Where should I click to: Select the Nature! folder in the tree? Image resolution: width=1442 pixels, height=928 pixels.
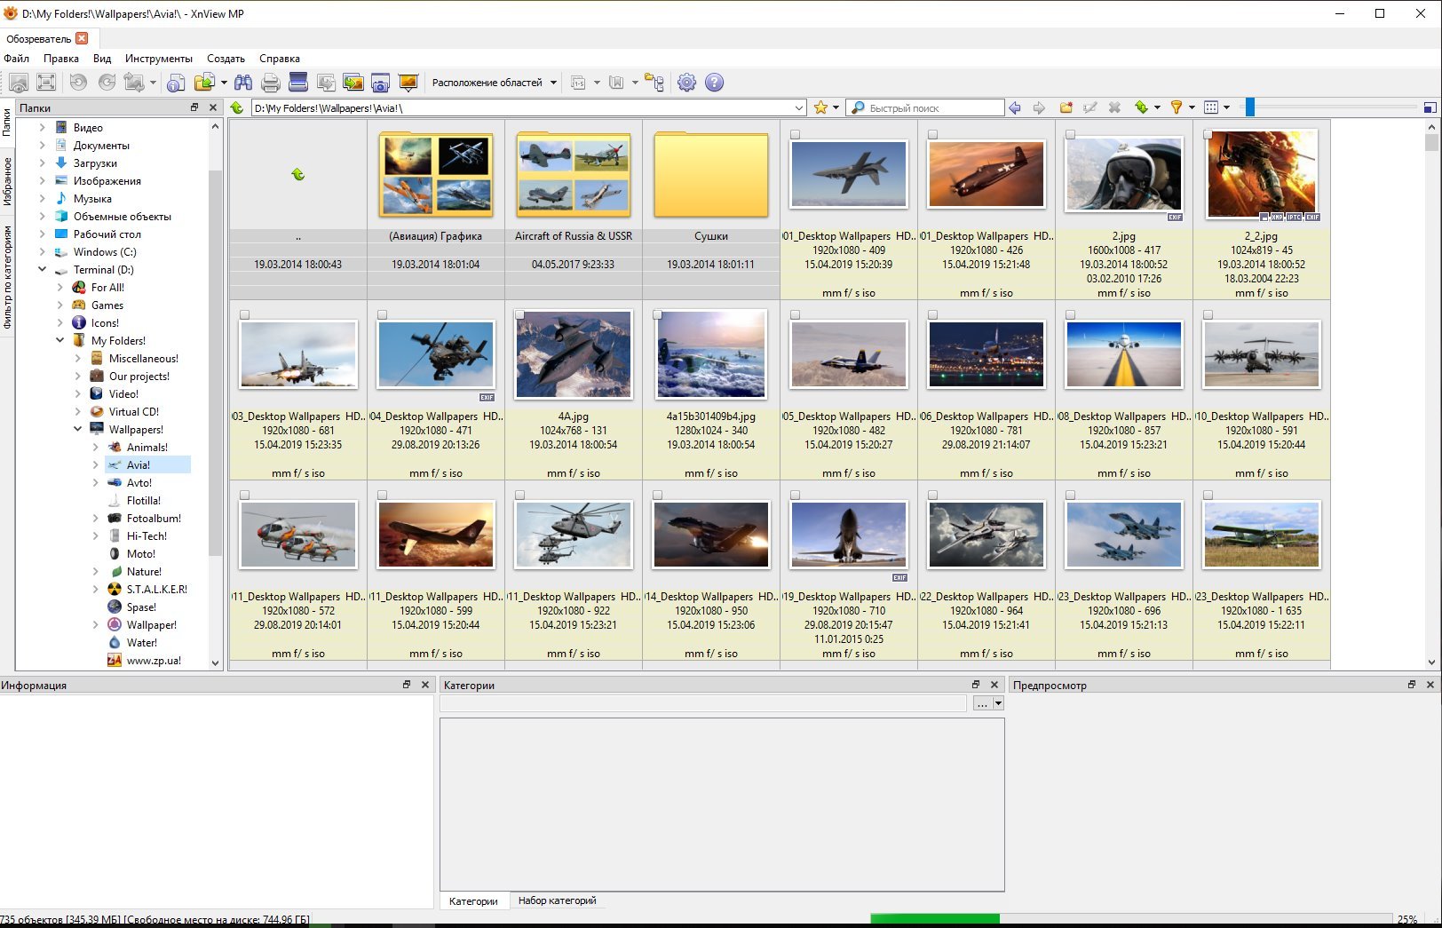coord(143,572)
